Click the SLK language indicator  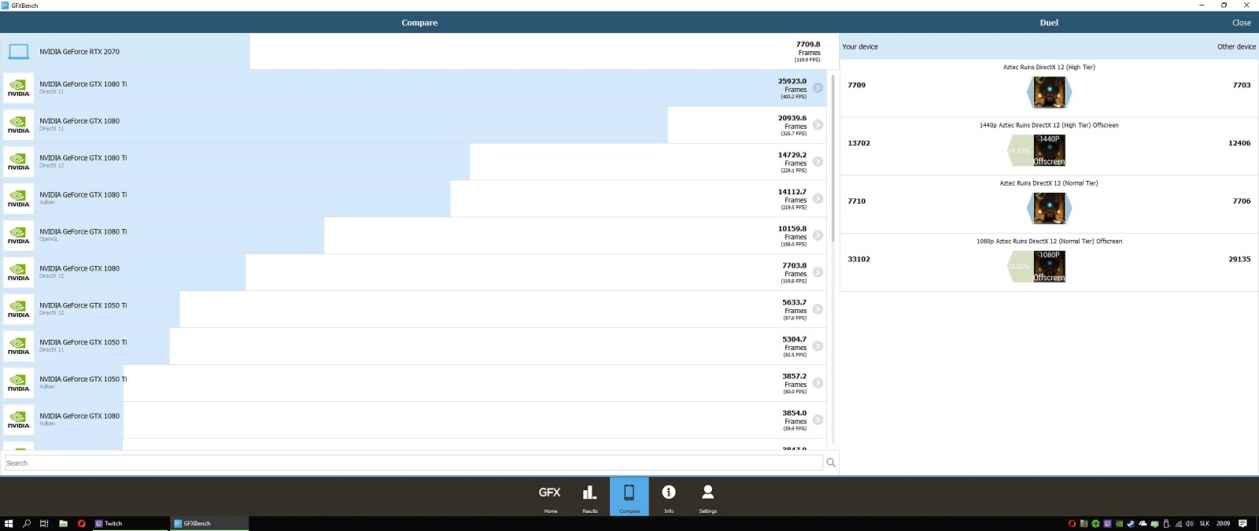tap(1205, 523)
